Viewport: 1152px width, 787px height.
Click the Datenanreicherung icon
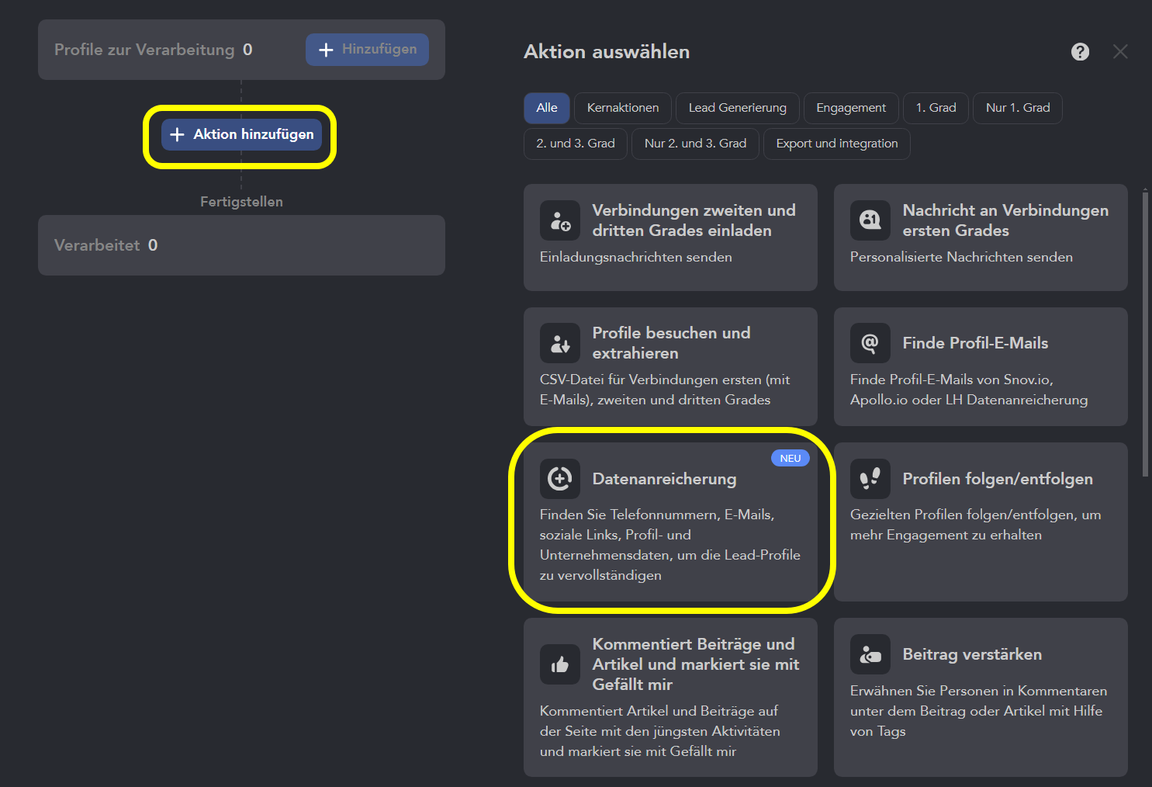[559, 479]
